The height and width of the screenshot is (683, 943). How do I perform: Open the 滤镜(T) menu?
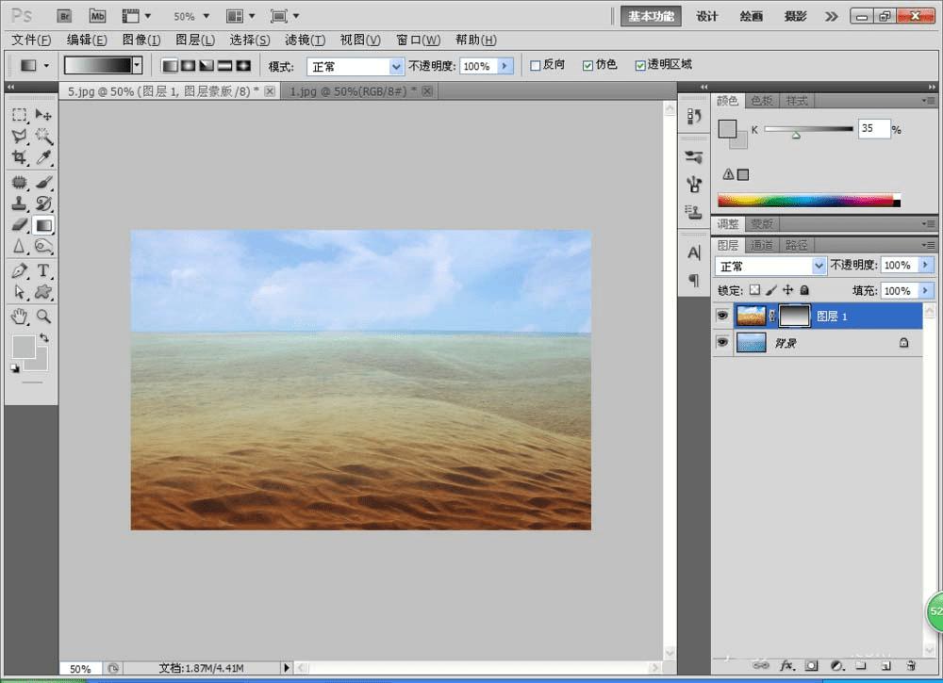click(305, 41)
